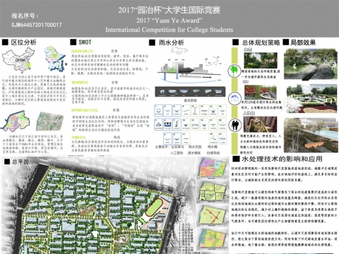Click the 人工湿地 legend label
Image resolution: width=339 pixels, height=254 pixels.
pyautogui.click(x=177, y=152)
